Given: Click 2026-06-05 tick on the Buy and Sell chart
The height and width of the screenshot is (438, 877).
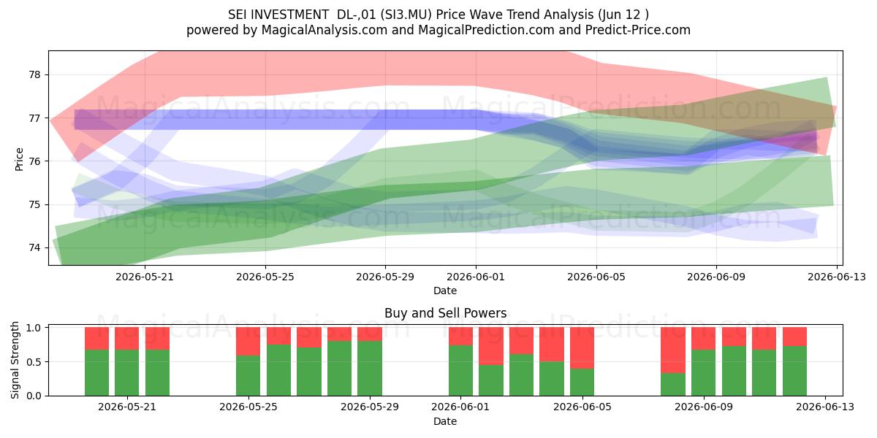Looking at the screenshot, I should (582, 407).
